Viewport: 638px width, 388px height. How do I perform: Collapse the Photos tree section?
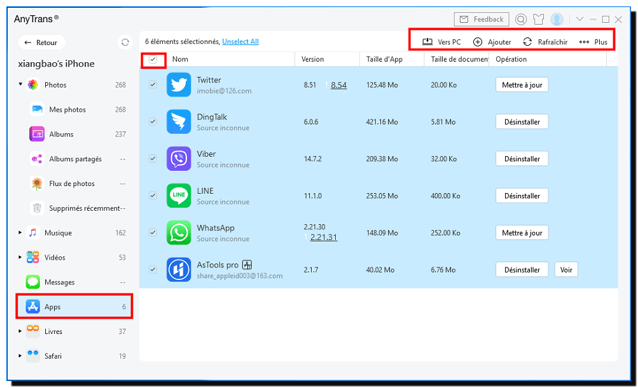(x=20, y=84)
